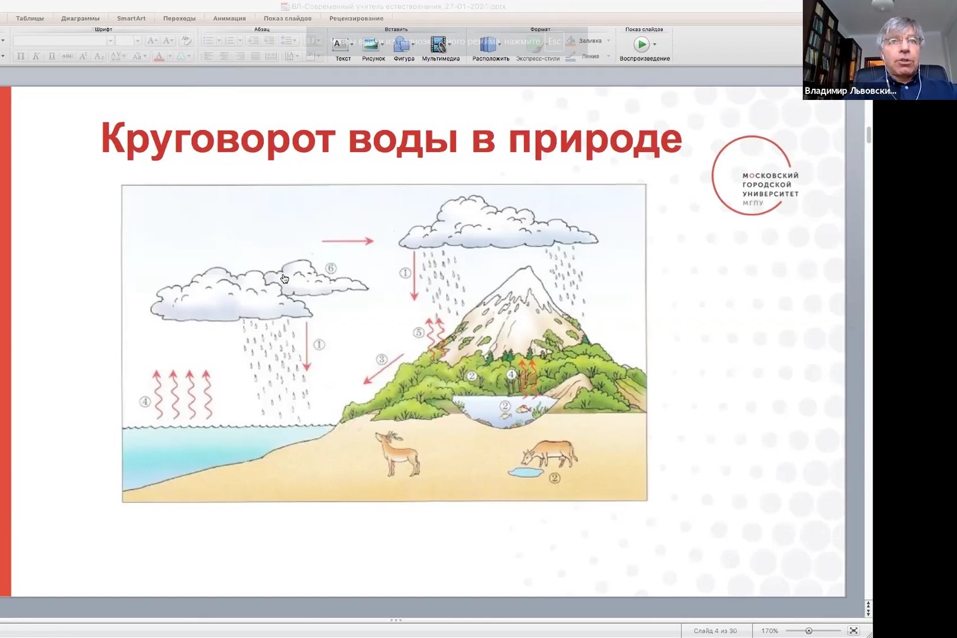Start slideshow with Воспроизведение play button

pyautogui.click(x=641, y=44)
